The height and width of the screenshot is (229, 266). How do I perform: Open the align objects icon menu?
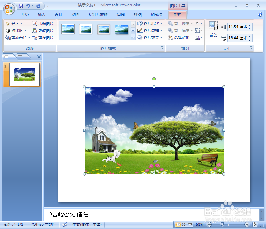[x=199, y=23]
